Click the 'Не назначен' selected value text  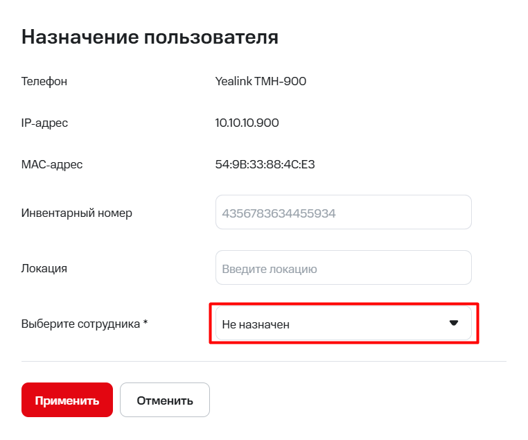[256, 324]
